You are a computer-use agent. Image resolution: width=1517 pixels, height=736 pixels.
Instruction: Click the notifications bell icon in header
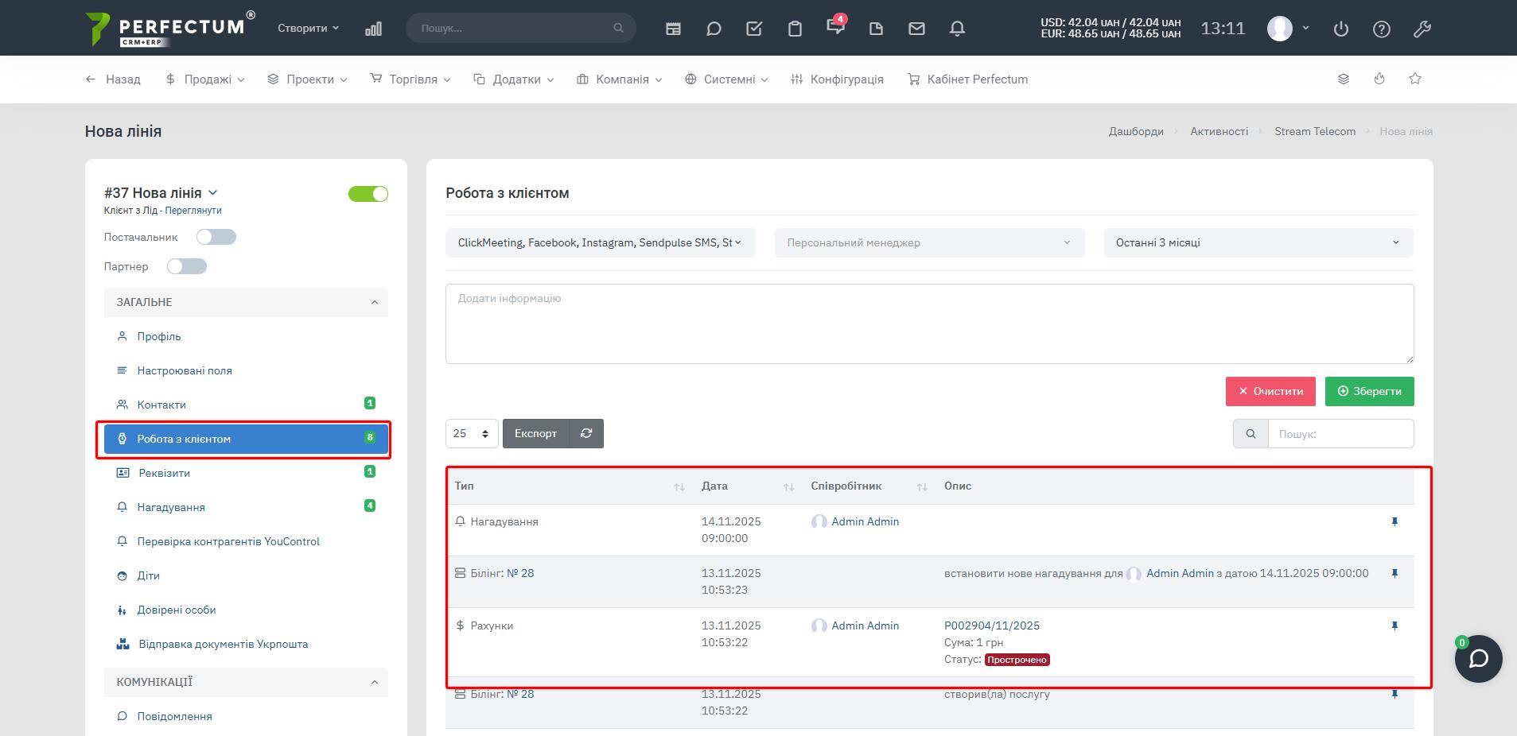point(957,29)
